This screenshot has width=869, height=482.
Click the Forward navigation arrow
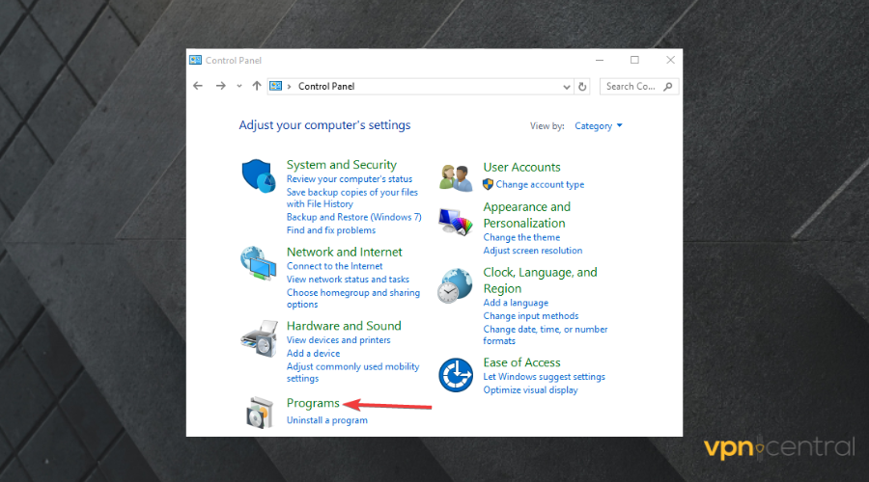tap(220, 86)
